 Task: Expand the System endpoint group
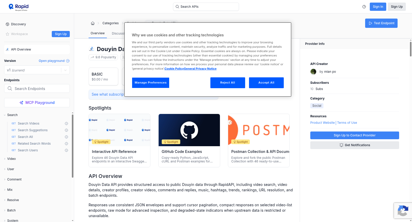tap(5, 220)
